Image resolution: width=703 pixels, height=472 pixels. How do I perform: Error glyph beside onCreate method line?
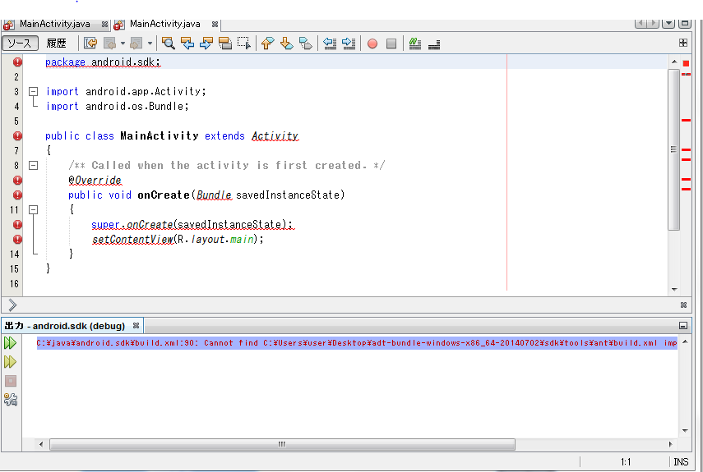(x=17, y=195)
